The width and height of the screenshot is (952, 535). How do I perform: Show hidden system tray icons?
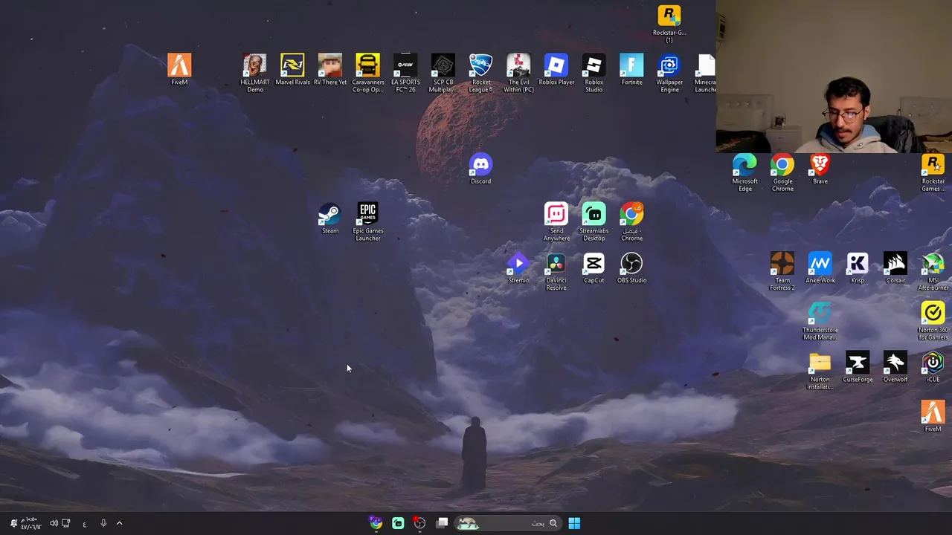click(119, 523)
